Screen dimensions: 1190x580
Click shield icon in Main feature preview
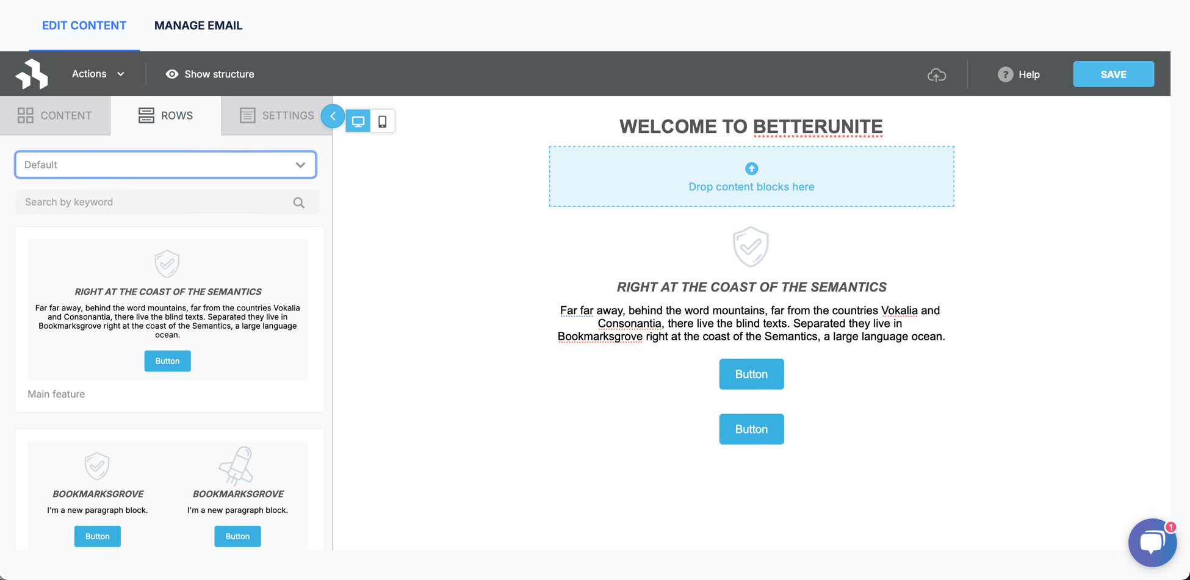tap(167, 263)
